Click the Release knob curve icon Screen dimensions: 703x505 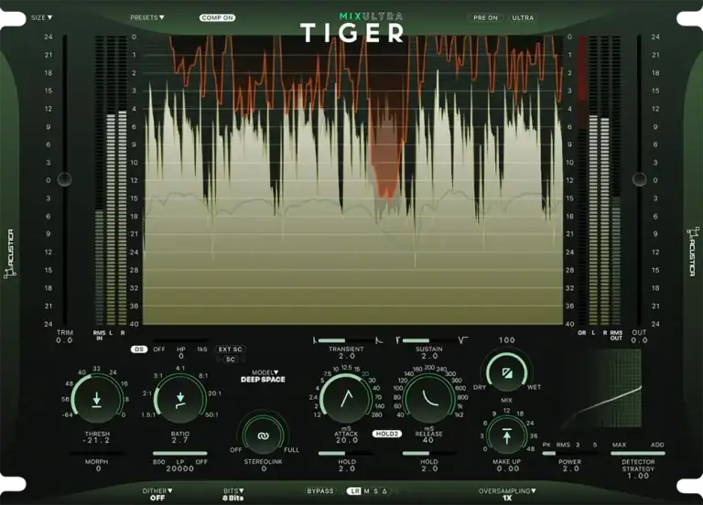click(x=430, y=398)
